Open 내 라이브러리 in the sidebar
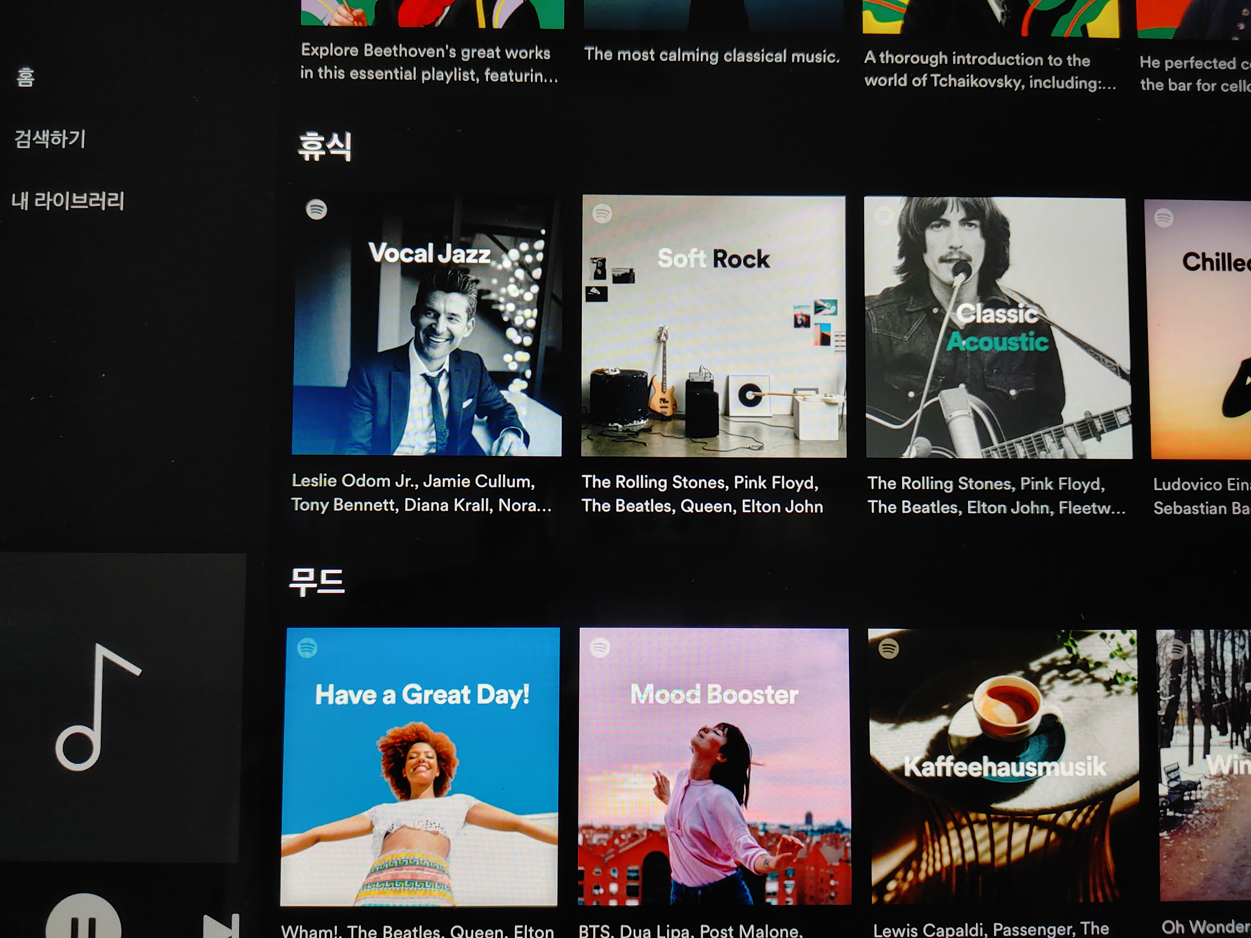The height and width of the screenshot is (938, 1251). click(x=68, y=201)
